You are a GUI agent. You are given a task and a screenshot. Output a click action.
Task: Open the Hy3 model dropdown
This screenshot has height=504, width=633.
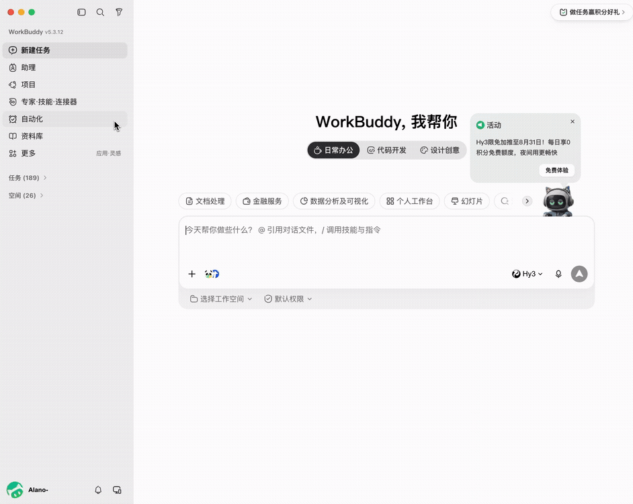pos(527,274)
